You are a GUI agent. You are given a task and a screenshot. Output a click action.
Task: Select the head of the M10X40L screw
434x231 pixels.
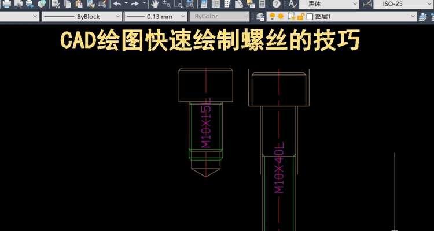[279, 90]
